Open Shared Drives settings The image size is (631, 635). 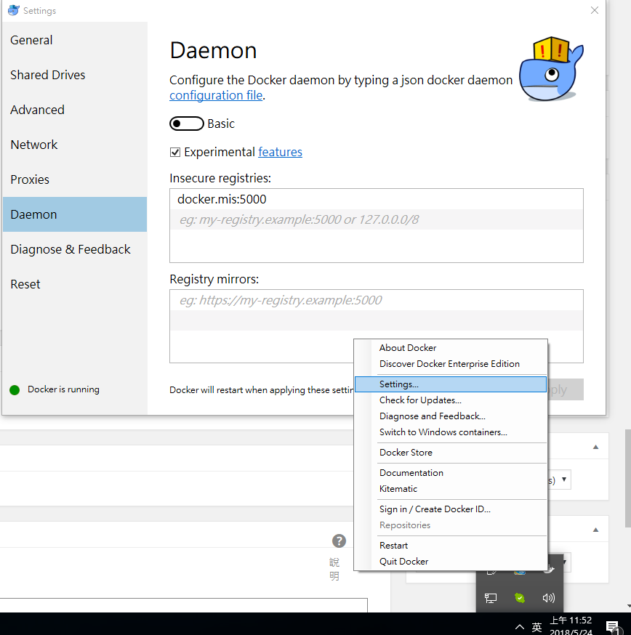point(75,75)
